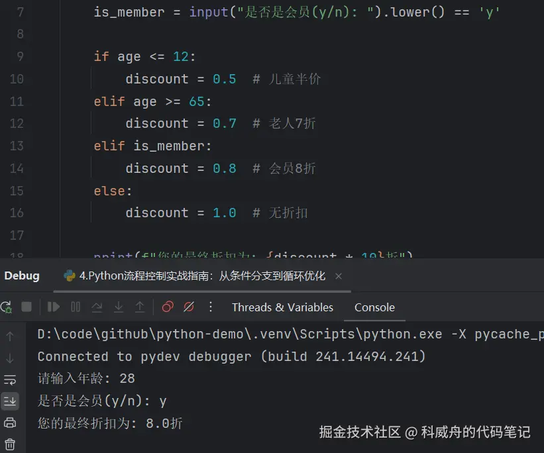This screenshot has width=544, height=453.
Task: Close the Python流程控制实战指南 debug tab
Action: coord(339,276)
